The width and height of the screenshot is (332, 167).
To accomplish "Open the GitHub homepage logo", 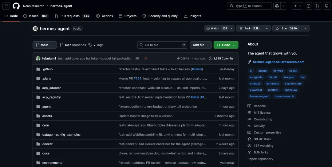I will click(16, 6).
